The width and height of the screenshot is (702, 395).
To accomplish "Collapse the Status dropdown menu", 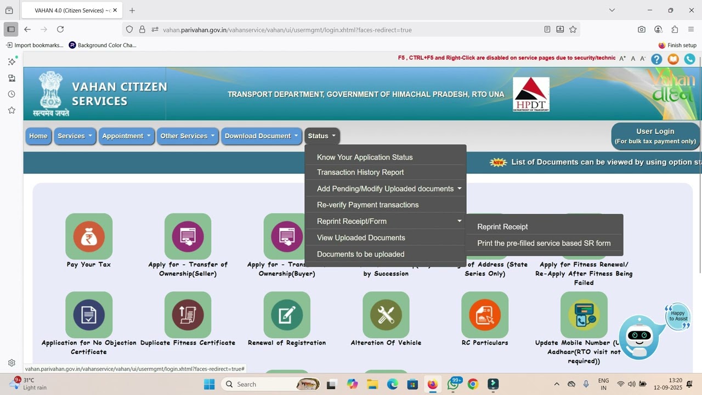I will (x=322, y=136).
